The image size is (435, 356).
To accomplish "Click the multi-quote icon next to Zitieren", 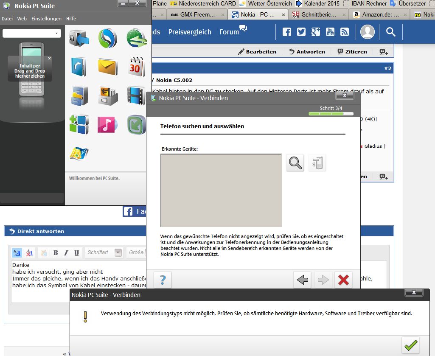I will pos(384,52).
